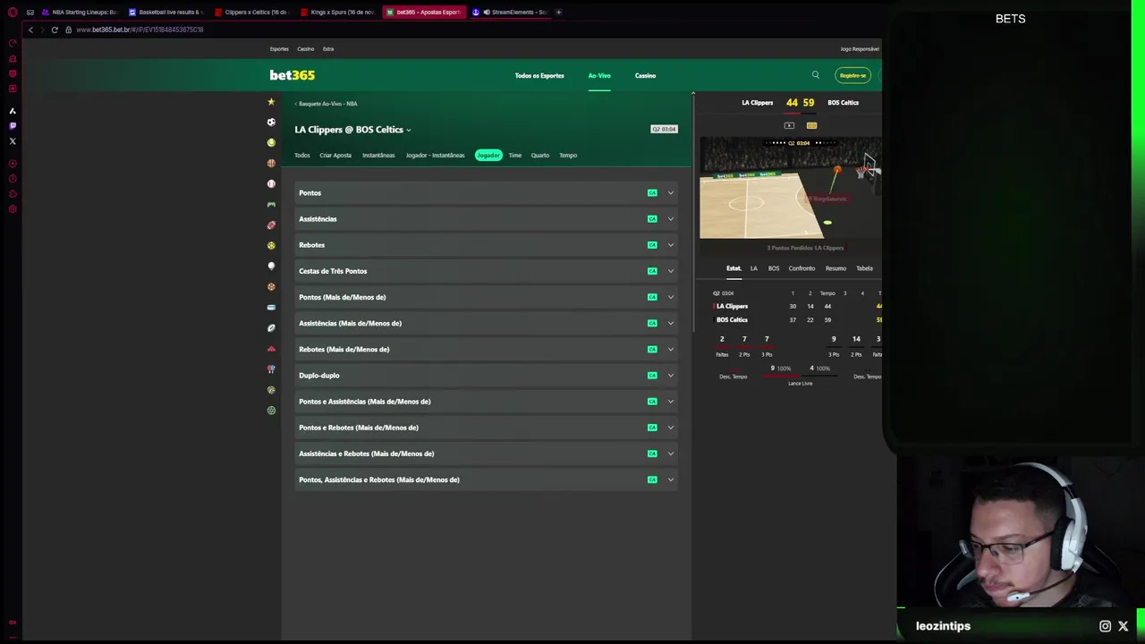Select the basketball sport icon

tap(271, 164)
